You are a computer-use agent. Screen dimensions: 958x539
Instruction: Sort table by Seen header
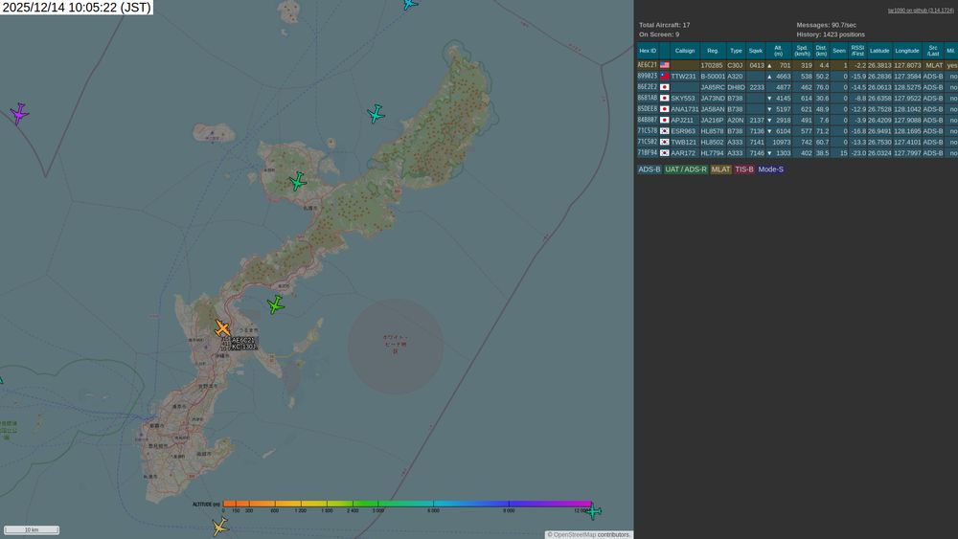point(839,51)
